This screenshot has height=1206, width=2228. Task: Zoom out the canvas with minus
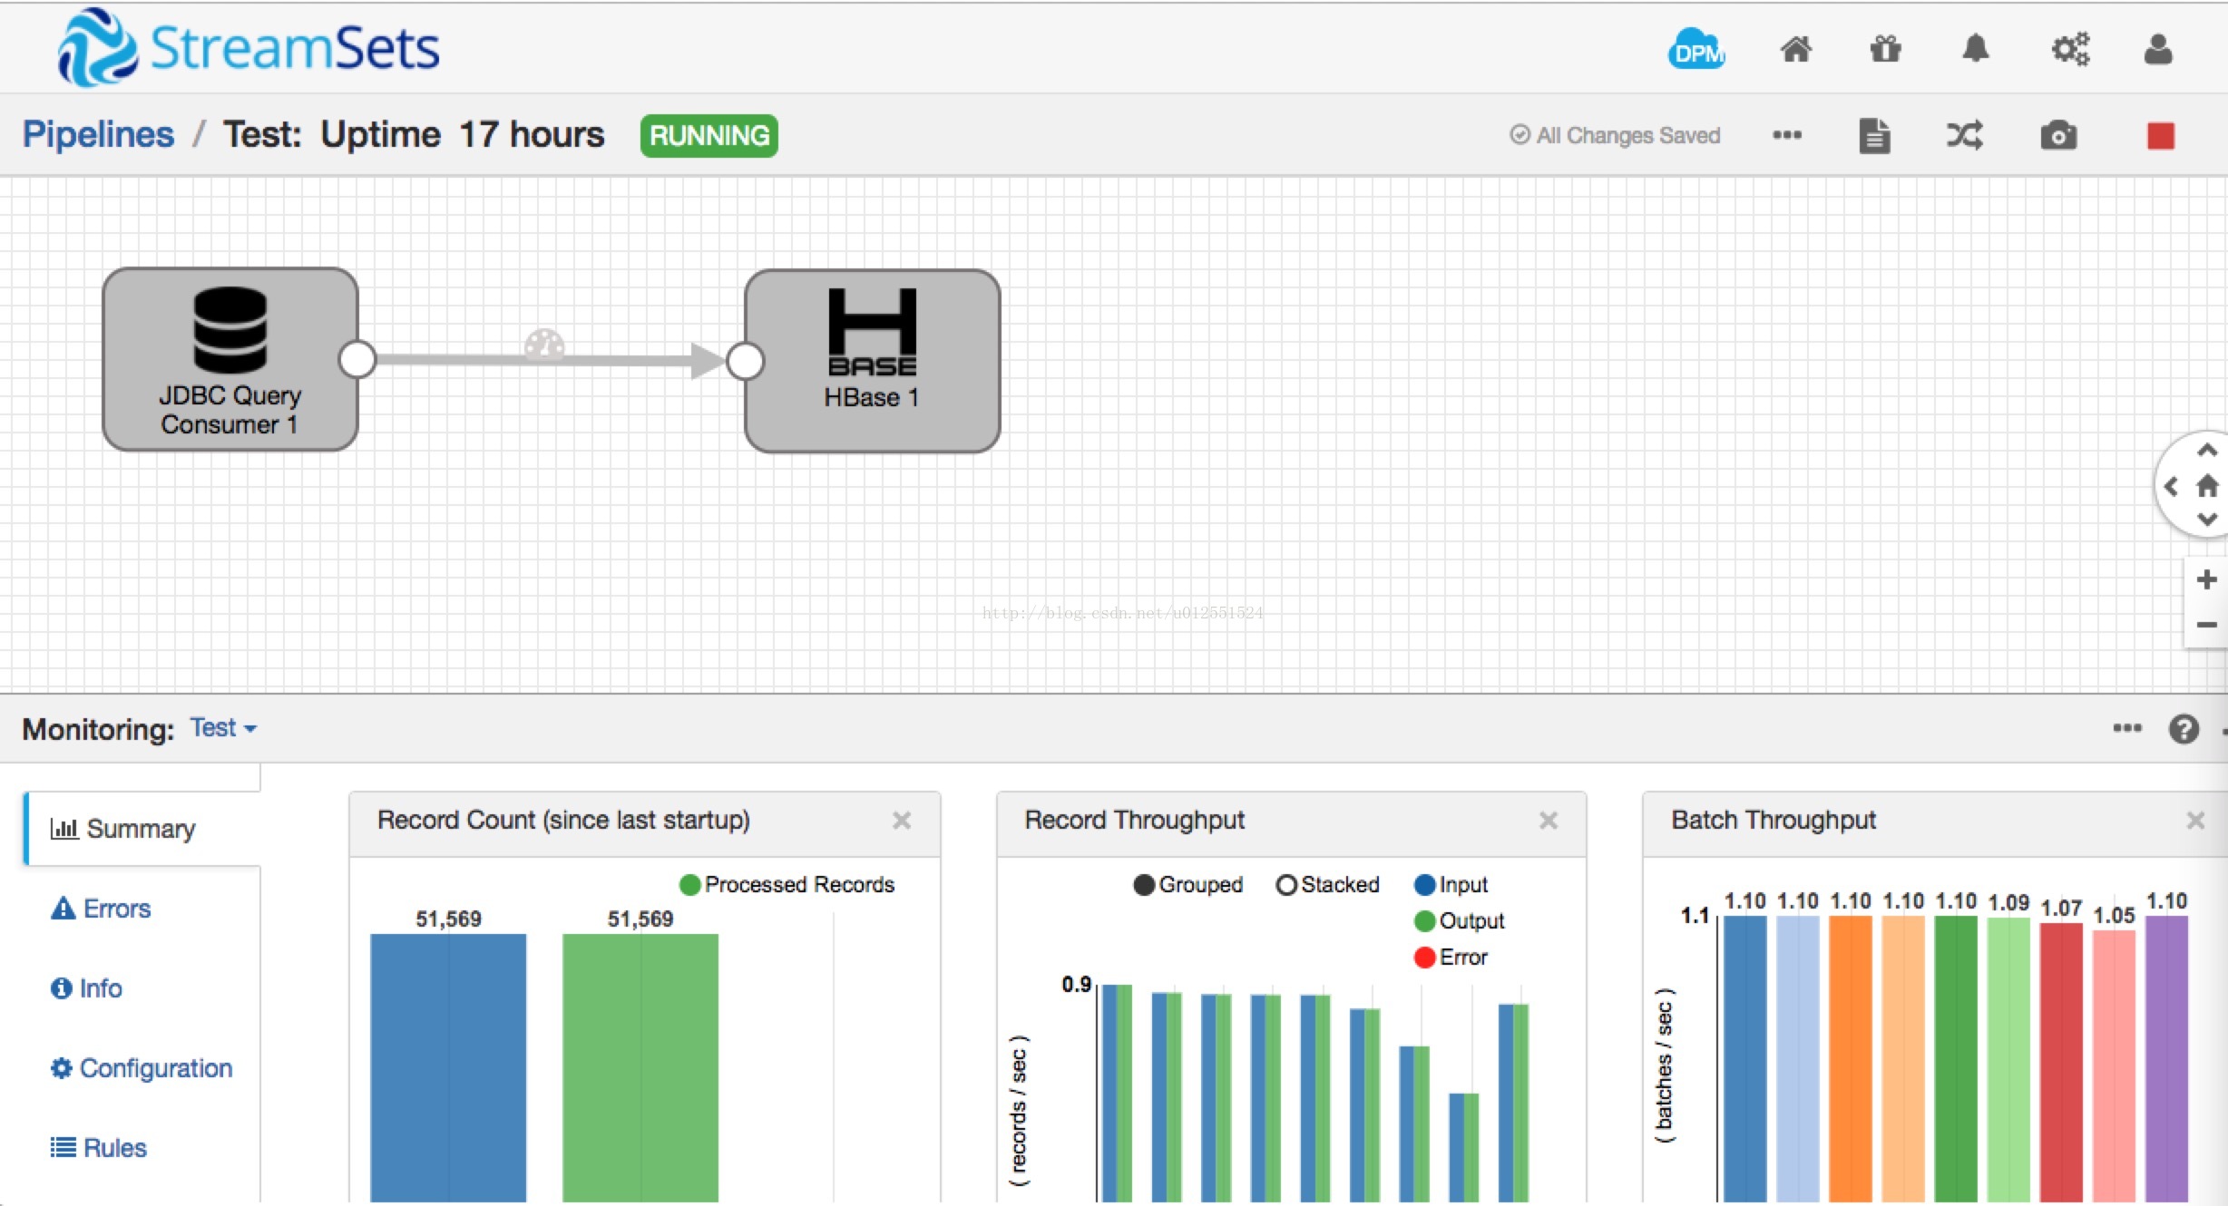tap(2206, 625)
